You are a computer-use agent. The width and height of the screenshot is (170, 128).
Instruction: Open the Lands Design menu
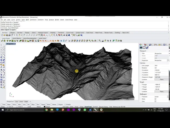(69, 20)
